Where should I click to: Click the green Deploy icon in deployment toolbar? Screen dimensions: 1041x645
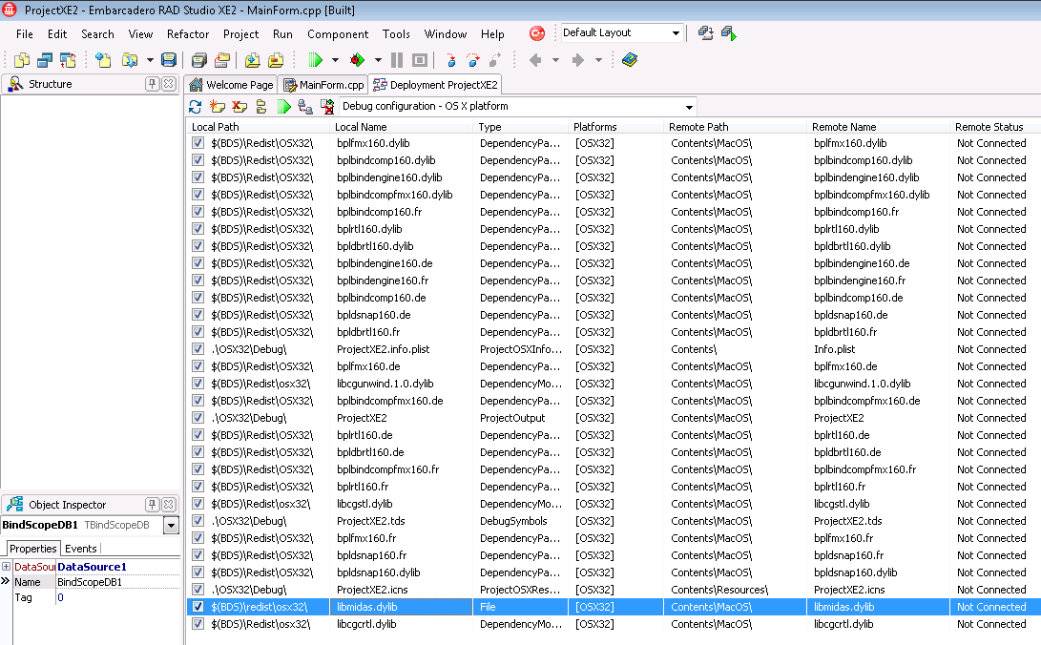click(284, 106)
